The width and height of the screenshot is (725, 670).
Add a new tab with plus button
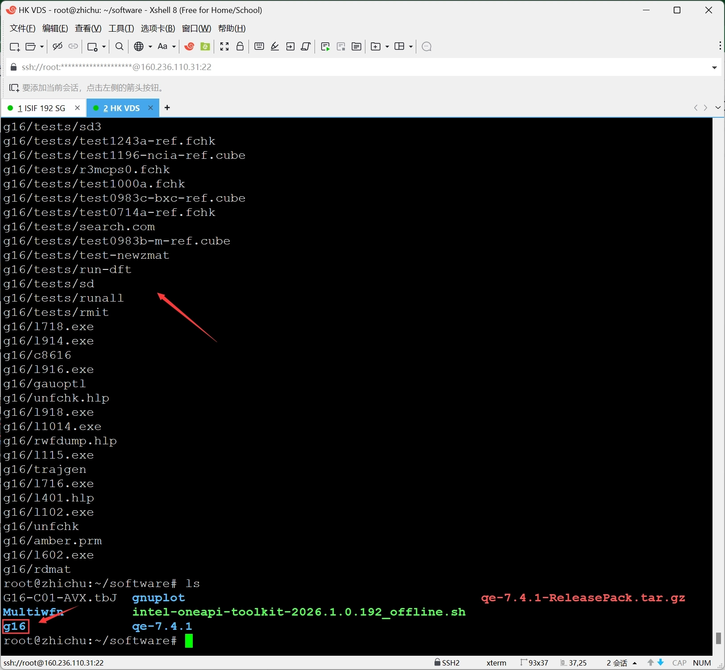click(x=167, y=108)
